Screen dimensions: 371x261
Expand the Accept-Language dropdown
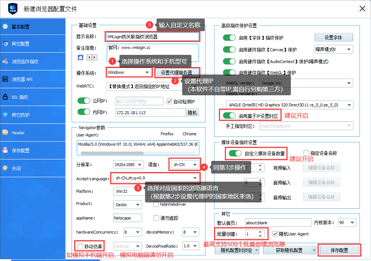[x=156, y=178]
